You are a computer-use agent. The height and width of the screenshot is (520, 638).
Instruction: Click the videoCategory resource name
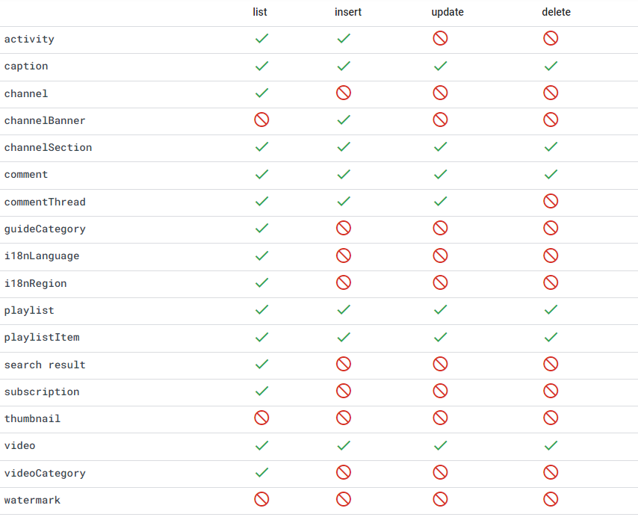point(45,473)
